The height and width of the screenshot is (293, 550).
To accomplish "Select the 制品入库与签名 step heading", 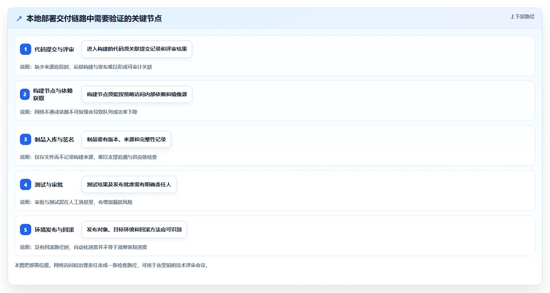I will pyautogui.click(x=54, y=139).
